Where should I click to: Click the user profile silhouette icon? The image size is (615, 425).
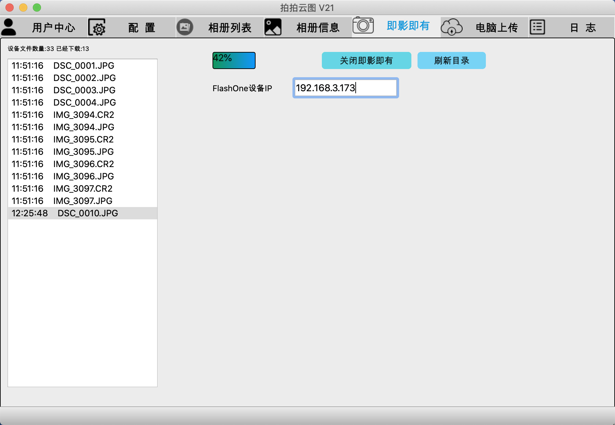9,27
